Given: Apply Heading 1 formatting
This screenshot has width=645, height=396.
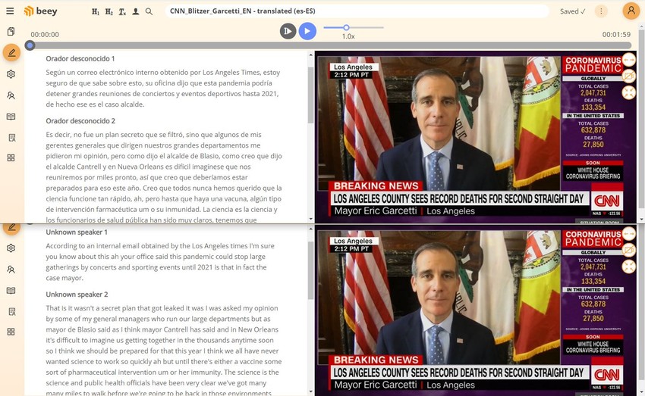Looking at the screenshot, I should point(96,12).
